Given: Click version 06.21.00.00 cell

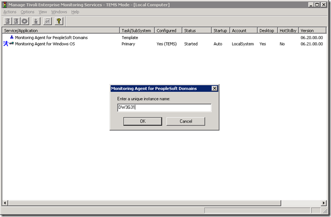Looking at the screenshot, I should pyautogui.click(x=312, y=44).
